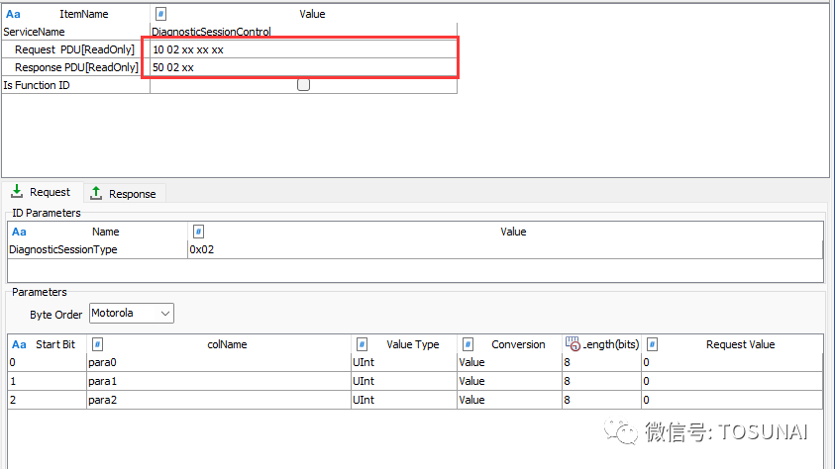Image resolution: width=835 pixels, height=469 pixels.
Task: Switch to the Response tab
Action: click(x=125, y=194)
